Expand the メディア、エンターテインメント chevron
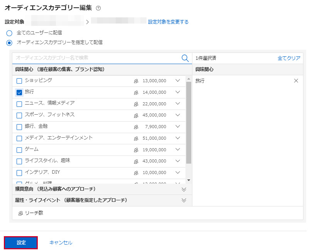This screenshot has width=315, height=252. click(178, 138)
